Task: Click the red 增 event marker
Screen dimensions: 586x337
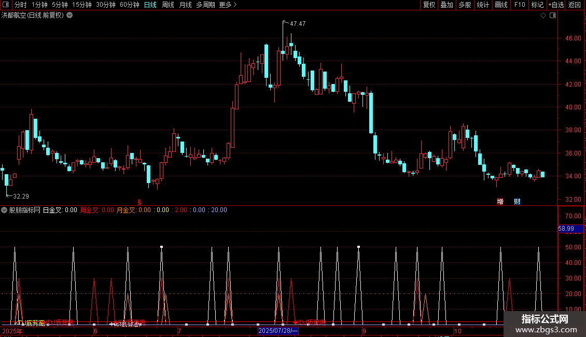Action: (500, 201)
